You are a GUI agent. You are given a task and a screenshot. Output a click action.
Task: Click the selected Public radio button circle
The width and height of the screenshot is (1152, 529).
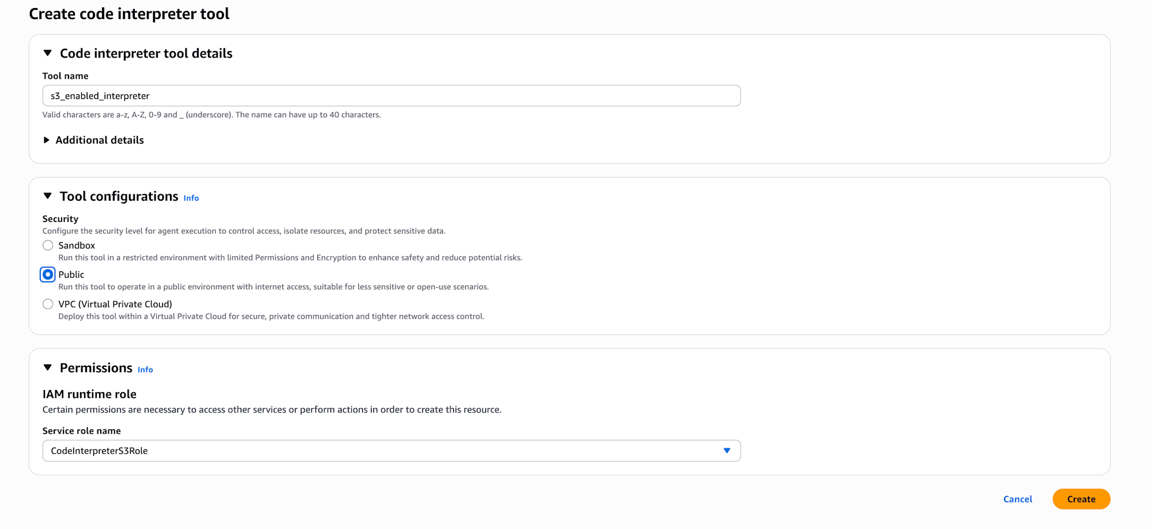(48, 275)
